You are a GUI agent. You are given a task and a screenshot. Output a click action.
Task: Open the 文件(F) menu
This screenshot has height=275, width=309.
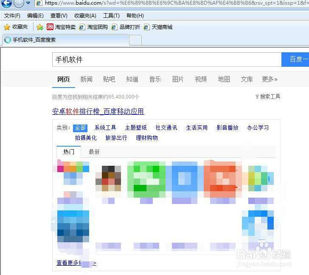12,16
